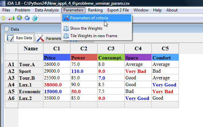Click the tools icon beside Parameters of criteria
203x127 pixels.
(66, 18)
